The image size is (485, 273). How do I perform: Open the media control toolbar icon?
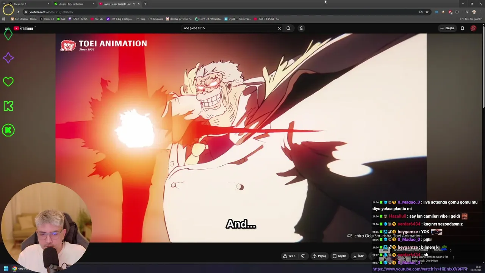[467, 12]
